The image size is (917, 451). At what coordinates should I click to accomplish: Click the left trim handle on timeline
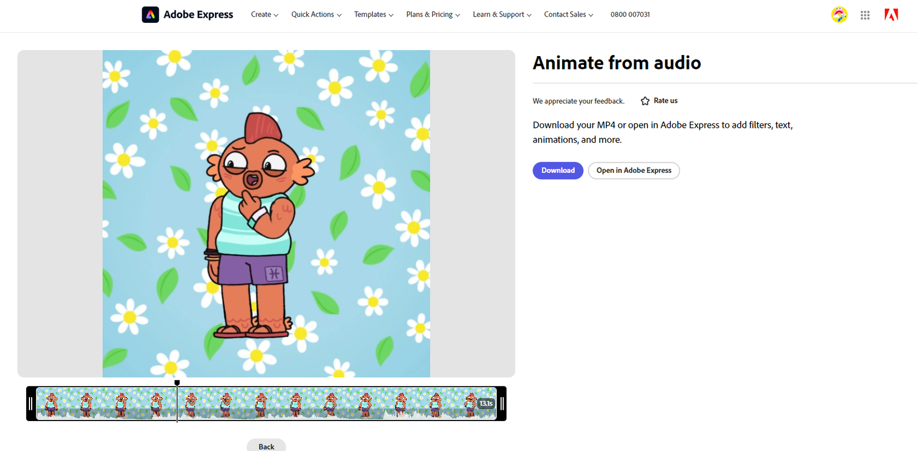click(31, 404)
